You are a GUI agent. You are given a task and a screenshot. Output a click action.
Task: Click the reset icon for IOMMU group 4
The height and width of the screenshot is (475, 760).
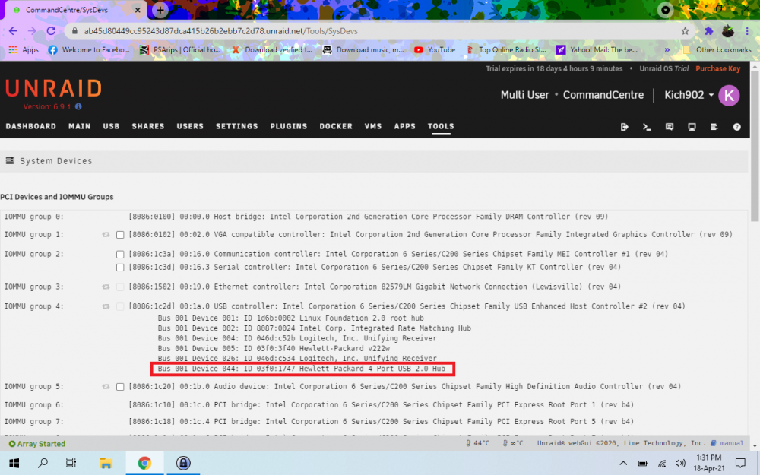point(106,306)
